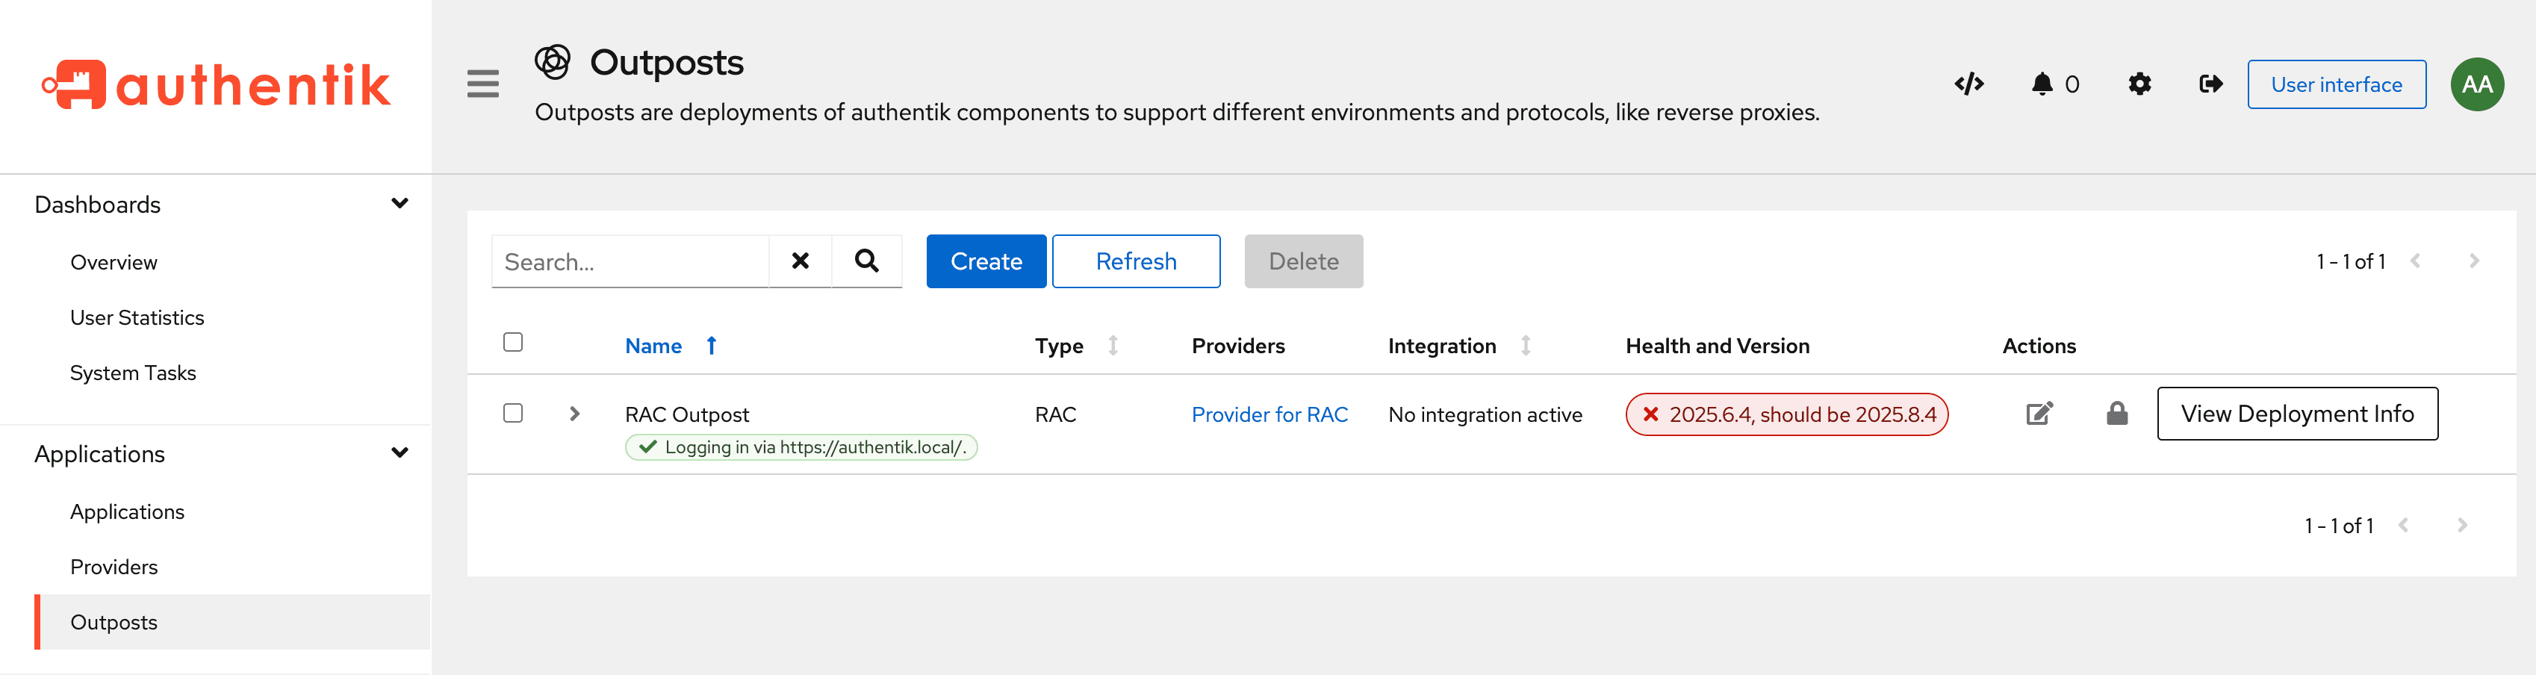Sort table by Name column

tap(653, 346)
